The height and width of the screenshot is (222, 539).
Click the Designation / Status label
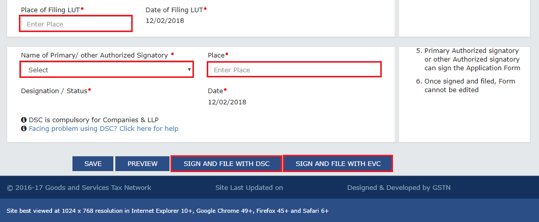[55, 91]
